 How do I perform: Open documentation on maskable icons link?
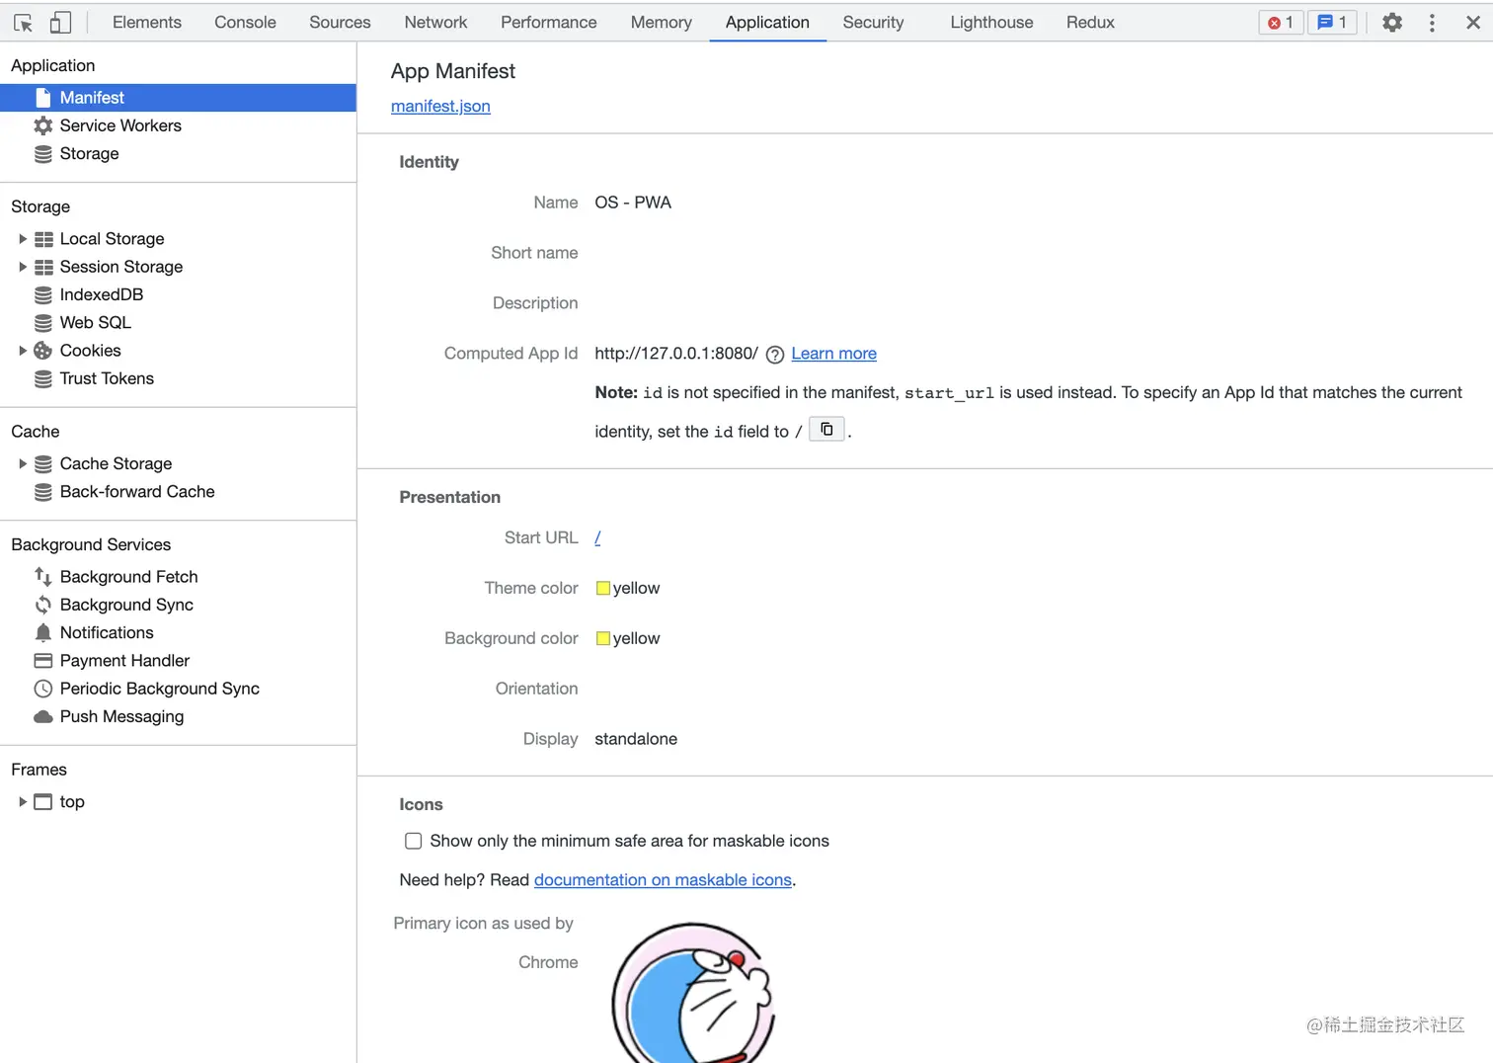[x=663, y=879]
